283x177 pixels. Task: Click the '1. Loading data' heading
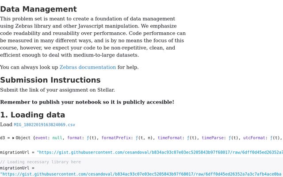pos(32,115)
